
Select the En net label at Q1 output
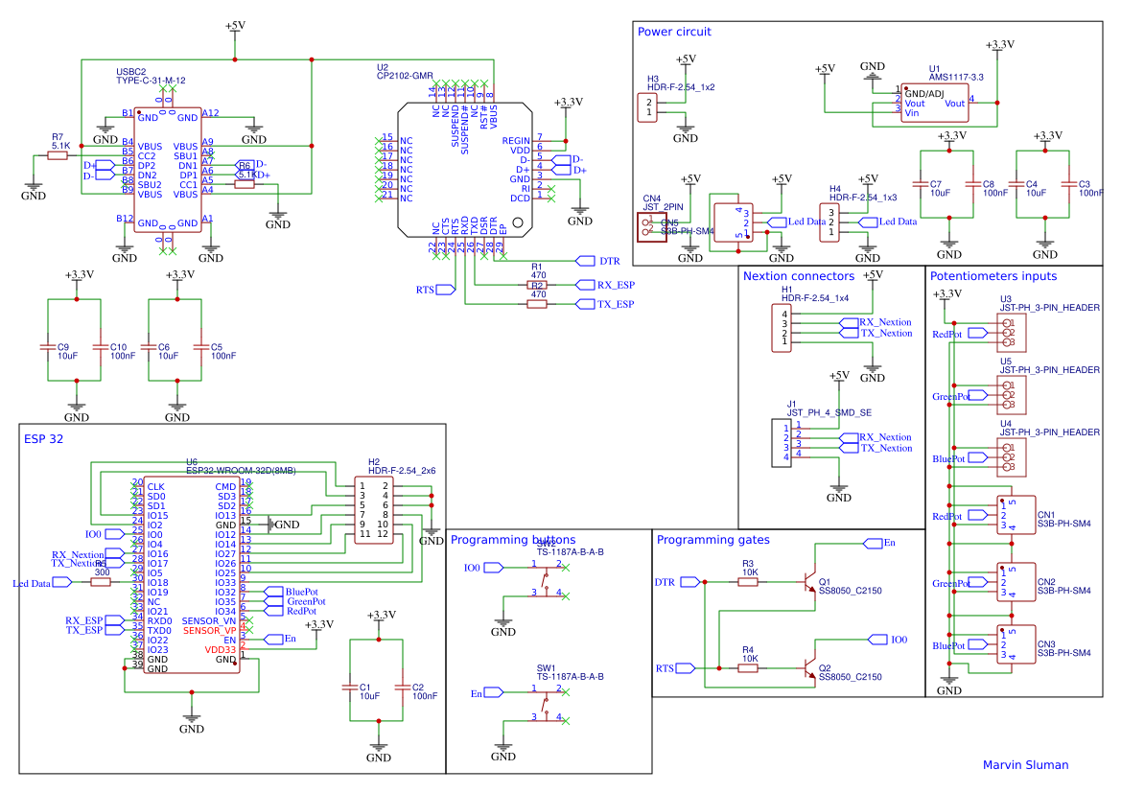coord(879,544)
